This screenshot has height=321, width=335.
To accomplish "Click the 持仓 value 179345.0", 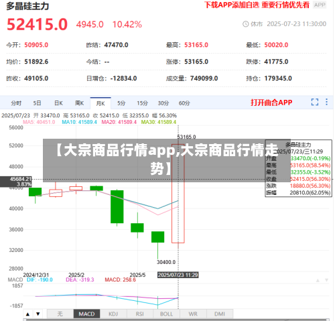I will click(278, 78).
